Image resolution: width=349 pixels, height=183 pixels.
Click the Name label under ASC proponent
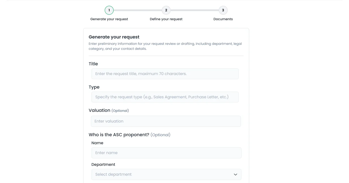pos(97,143)
